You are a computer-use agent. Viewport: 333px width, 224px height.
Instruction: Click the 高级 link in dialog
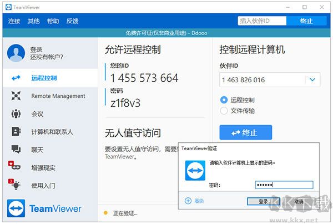[199, 201]
